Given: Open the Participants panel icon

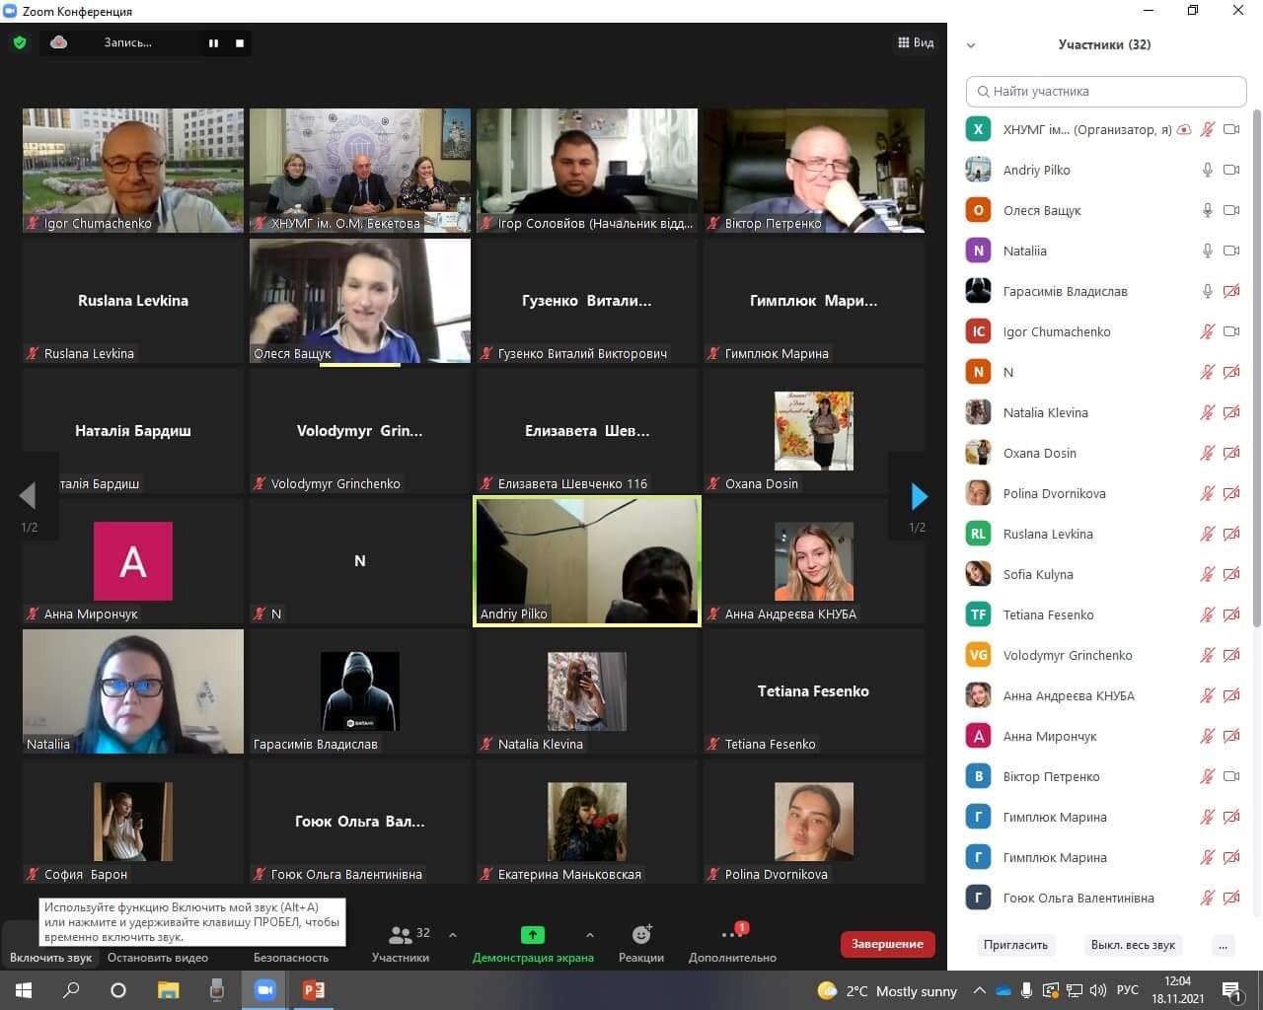Looking at the screenshot, I should click(401, 935).
